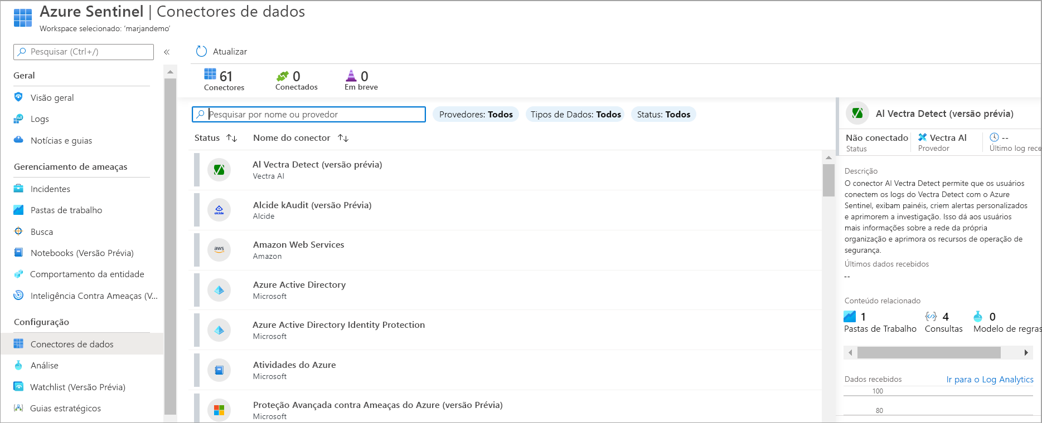Screen dimensions: 1042x423
Task: Collapse the left navigation menu
Action: tap(167, 52)
